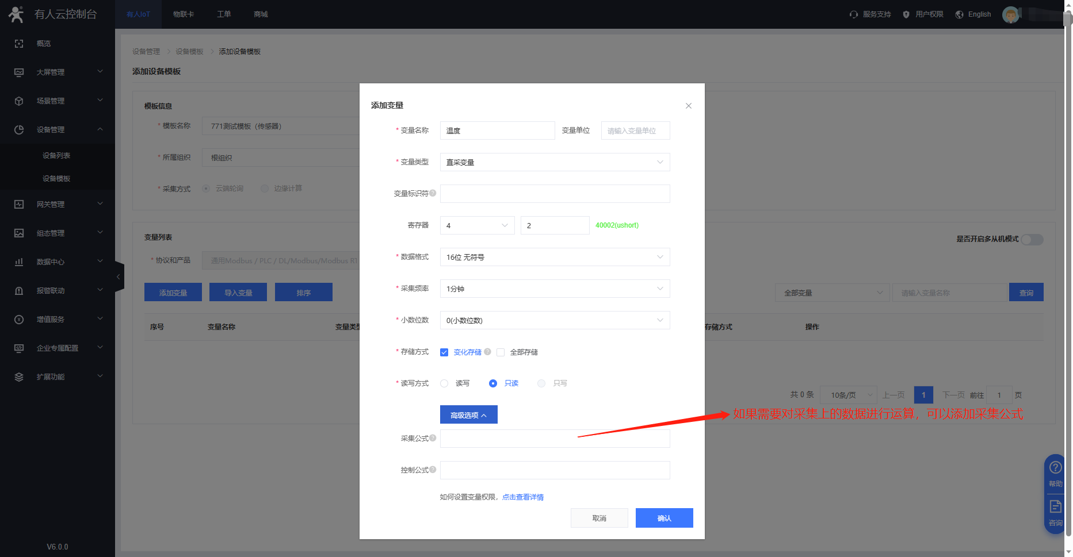Image resolution: width=1073 pixels, height=557 pixels.
Task: Open the 点击查看详情 link
Action: [522, 497]
